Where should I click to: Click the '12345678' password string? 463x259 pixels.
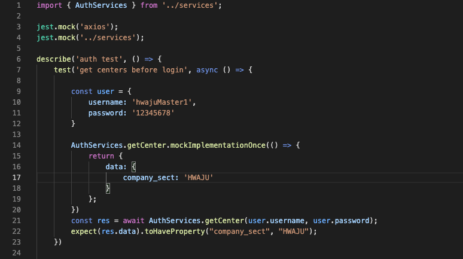pyautogui.click(x=153, y=113)
